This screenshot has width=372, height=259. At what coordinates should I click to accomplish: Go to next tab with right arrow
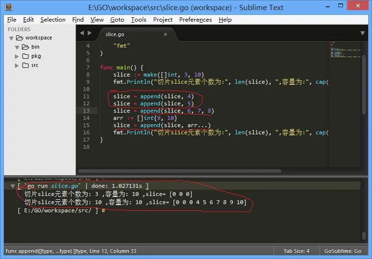(90, 33)
